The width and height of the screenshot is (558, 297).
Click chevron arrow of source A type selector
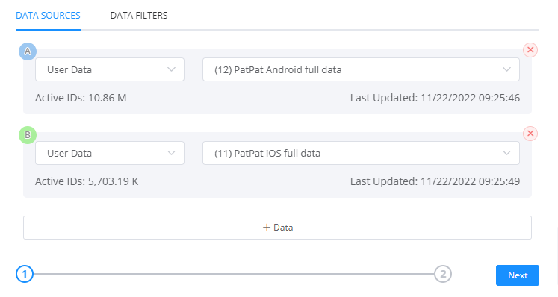[172, 69]
